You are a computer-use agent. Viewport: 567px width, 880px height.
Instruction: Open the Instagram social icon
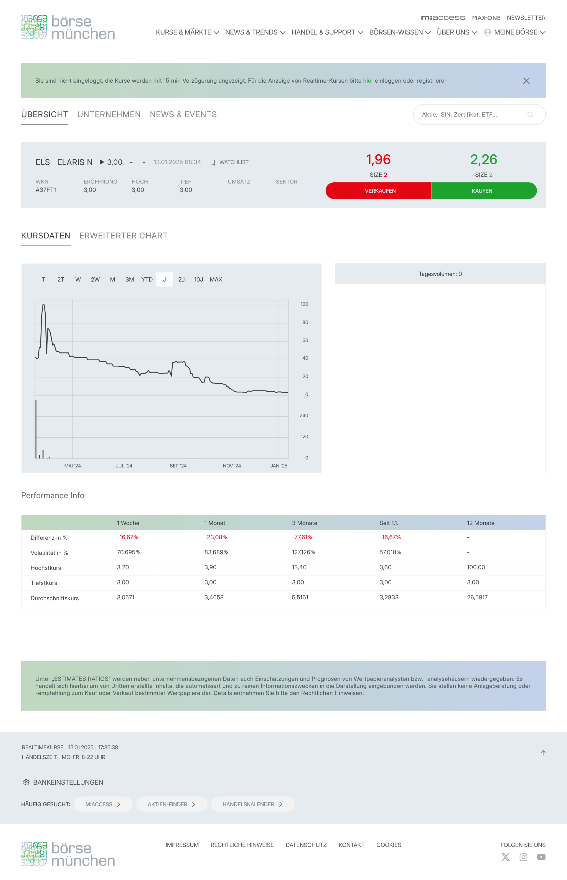coord(523,857)
